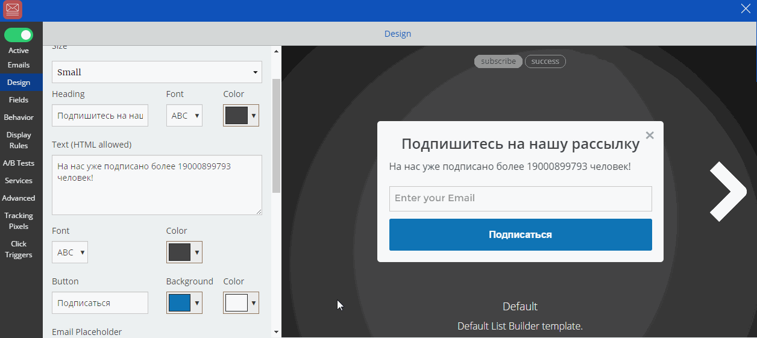This screenshot has width=757, height=338.
Task: Click the Enter your Email field
Action: (x=521, y=198)
